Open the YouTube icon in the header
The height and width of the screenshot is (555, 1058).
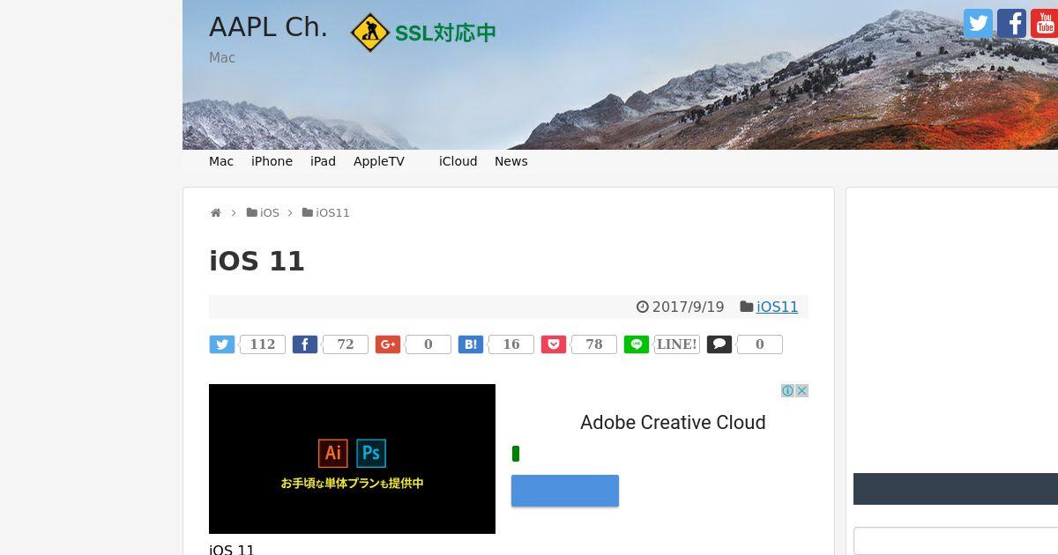pyautogui.click(x=1044, y=23)
